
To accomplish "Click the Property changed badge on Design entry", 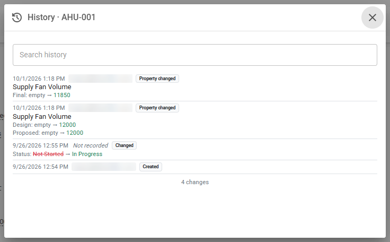I will coord(157,108).
